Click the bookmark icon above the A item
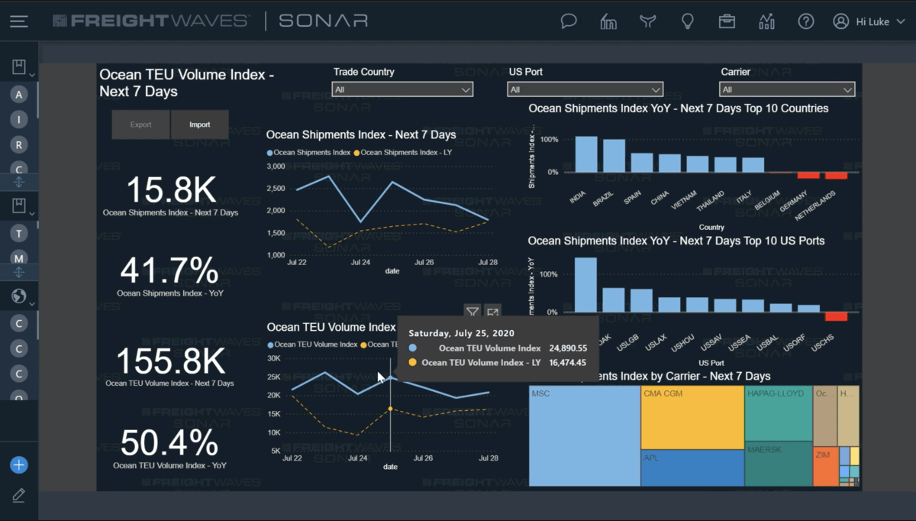 19,67
